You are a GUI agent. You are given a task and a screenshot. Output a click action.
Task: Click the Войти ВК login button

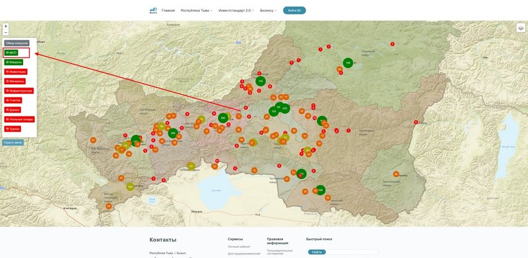pyautogui.click(x=294, y=11)
